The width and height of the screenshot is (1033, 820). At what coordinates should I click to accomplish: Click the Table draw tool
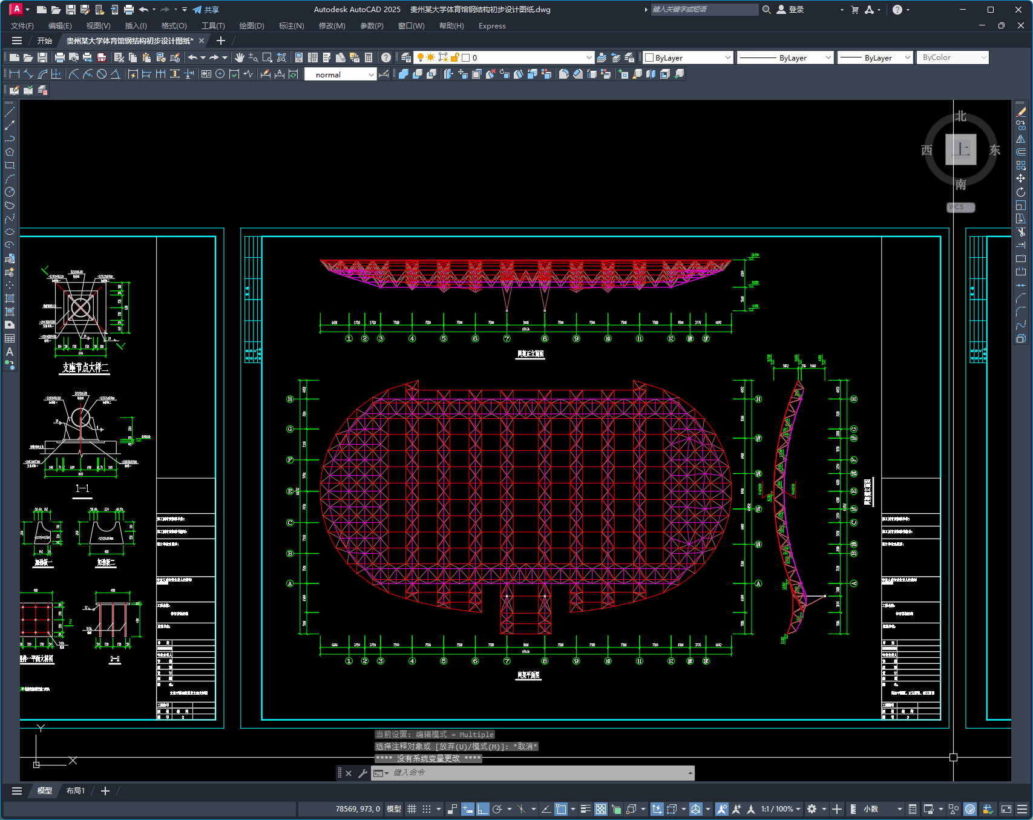click(10, 338)
